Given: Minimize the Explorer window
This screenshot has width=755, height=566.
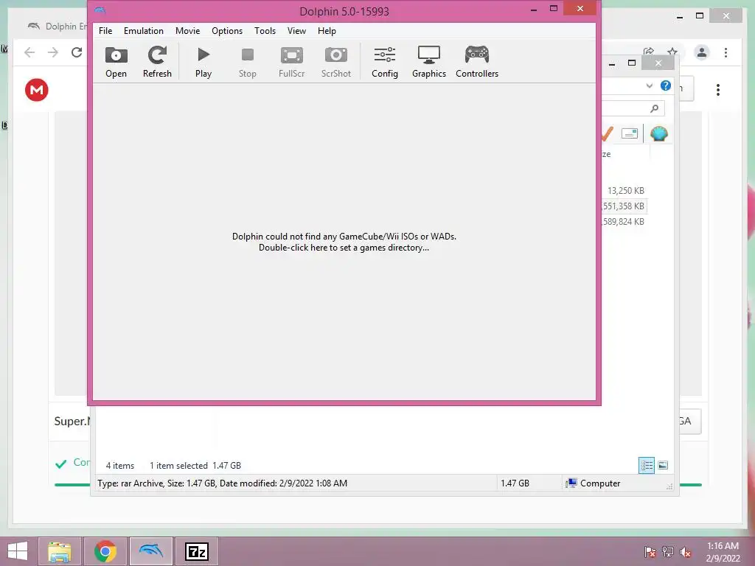Looking at the screenshot, I should [611, 63].
